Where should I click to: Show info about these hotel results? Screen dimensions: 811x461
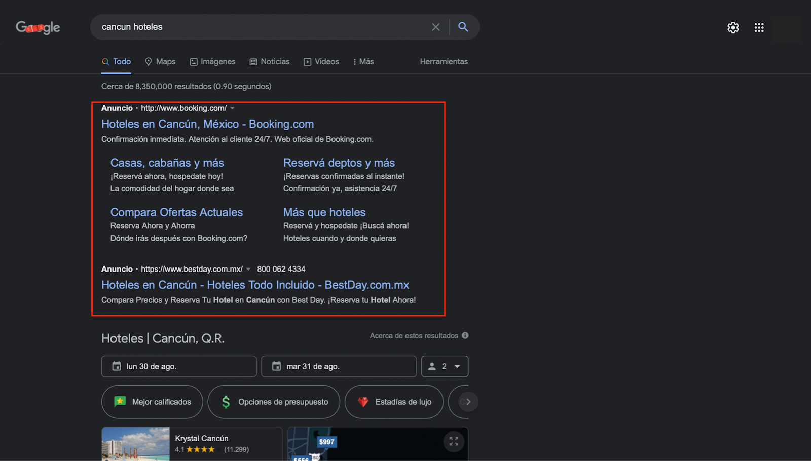(465, 335)
